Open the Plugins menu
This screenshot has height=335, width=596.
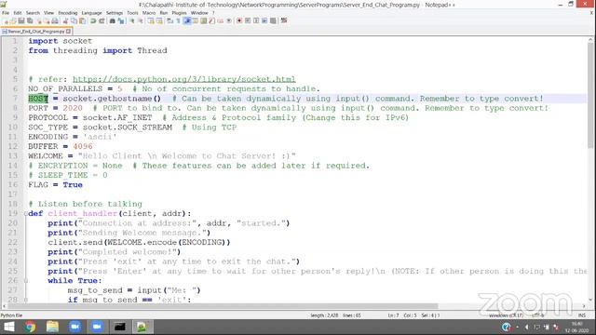[179, 13]
